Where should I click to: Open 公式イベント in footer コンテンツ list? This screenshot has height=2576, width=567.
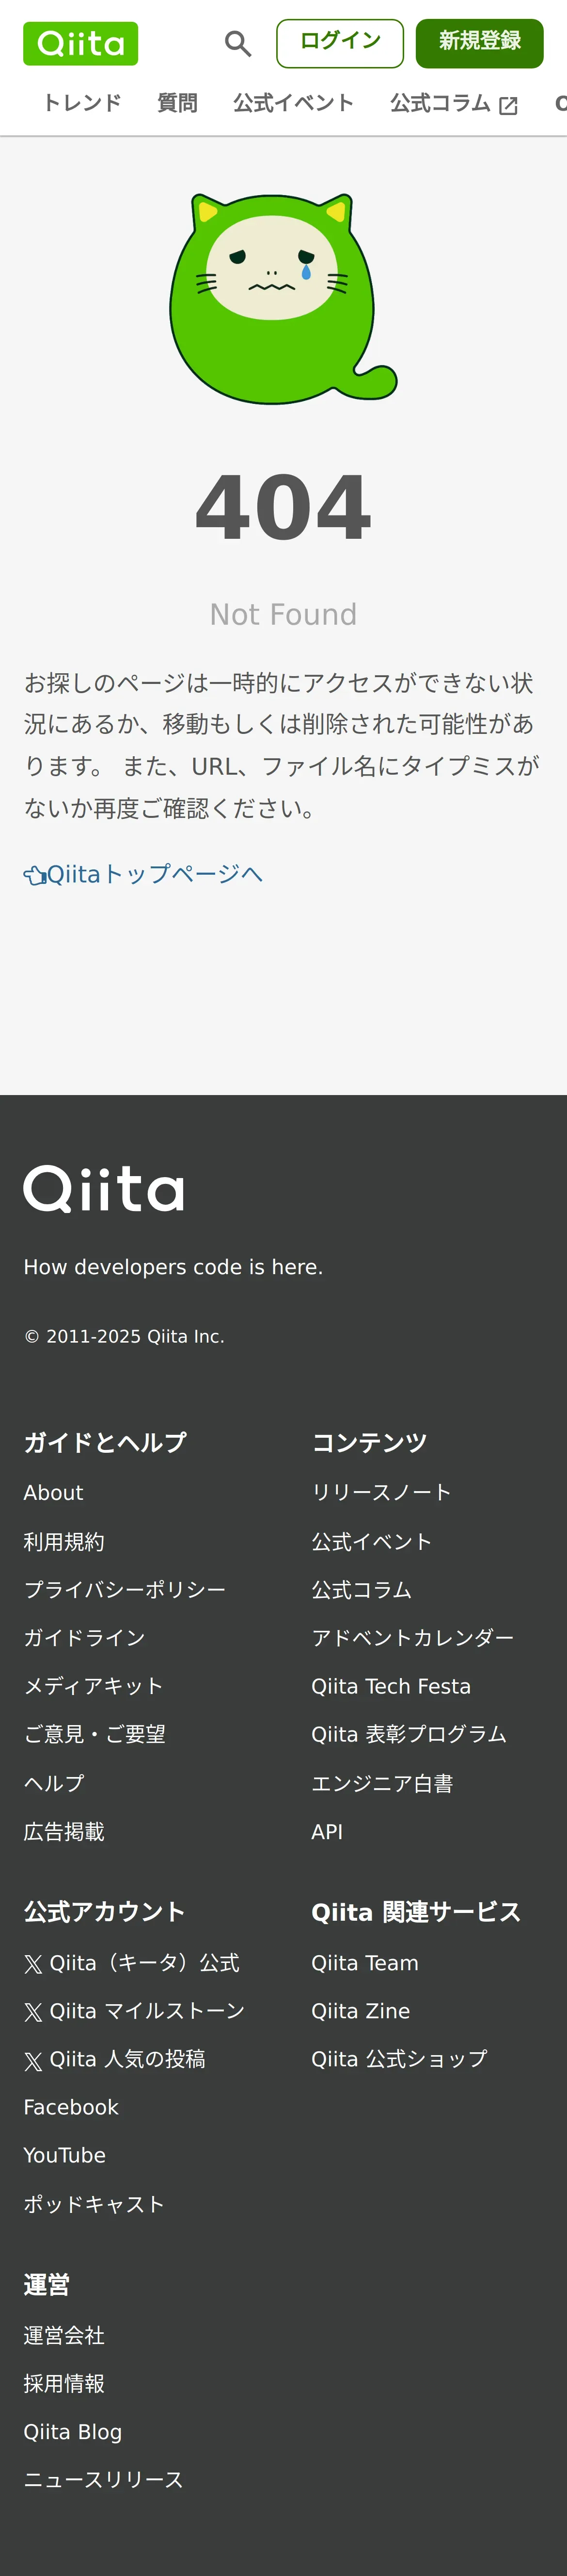click(371, 1541)
